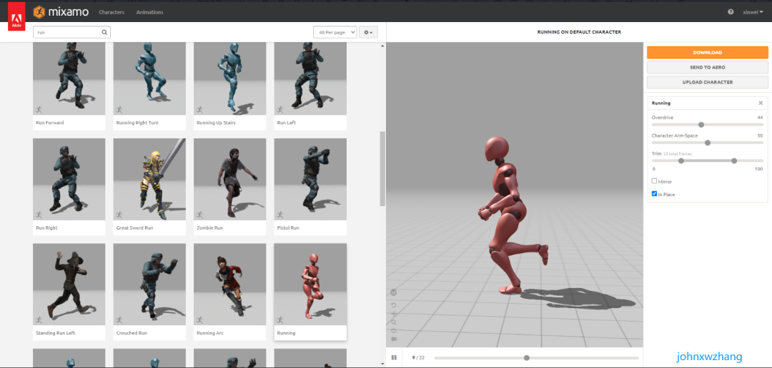The image size is (772, 368).
Task: Select the Running Up Stairs animation
Action: (x=230, y=78)
